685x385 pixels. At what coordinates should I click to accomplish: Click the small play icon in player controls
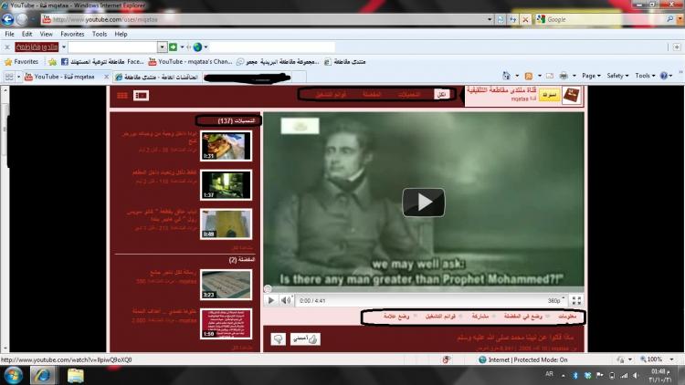pyautogui.click(x=271, y=299)
